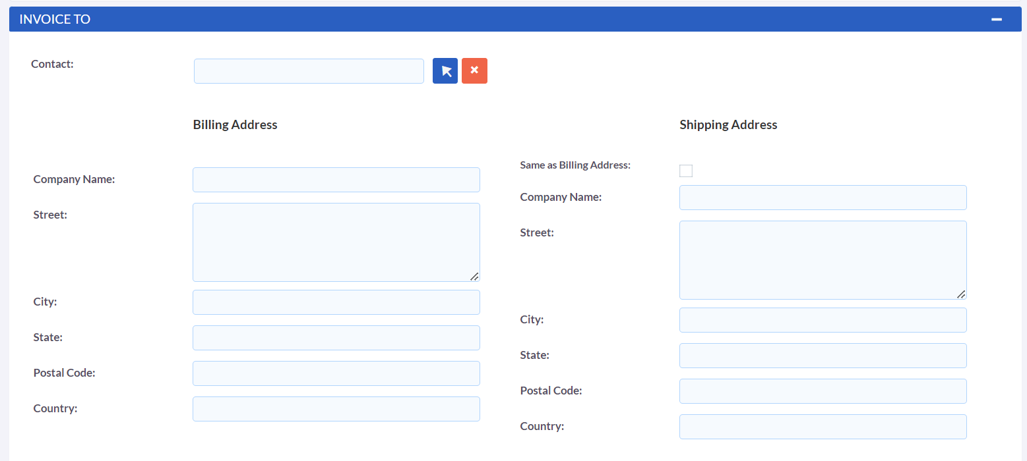Click the billing Company Name field

coord(336,180)
